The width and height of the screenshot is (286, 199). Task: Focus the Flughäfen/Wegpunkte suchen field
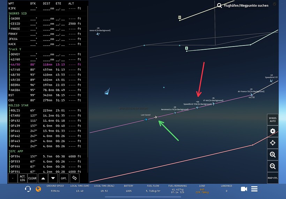[246, 6]
